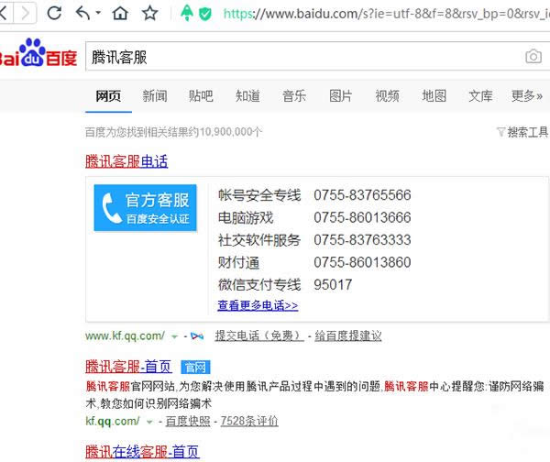This screenshot has height=462, width=550.
Task: Select the 地图 tab
Action: [x=434, y=96]
